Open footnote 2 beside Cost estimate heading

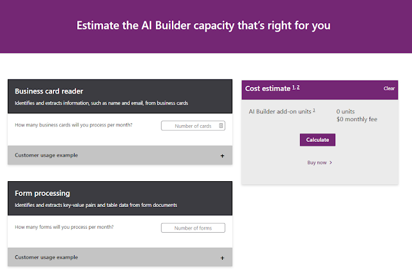point(298,86)
